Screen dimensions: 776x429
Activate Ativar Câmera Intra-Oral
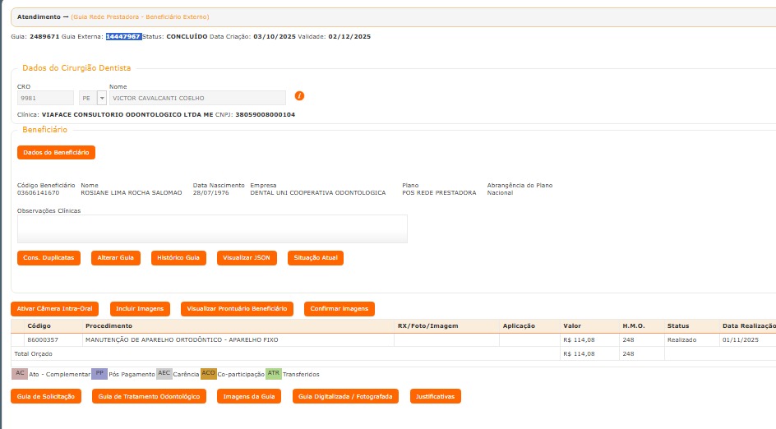click(x=55, y=309)
